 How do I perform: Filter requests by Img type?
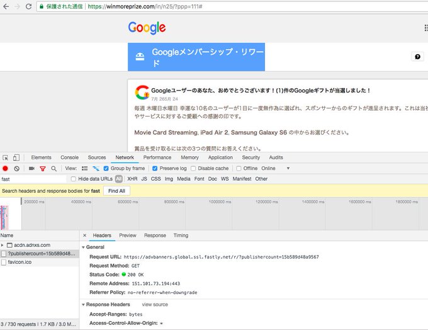tap(169, 179)
